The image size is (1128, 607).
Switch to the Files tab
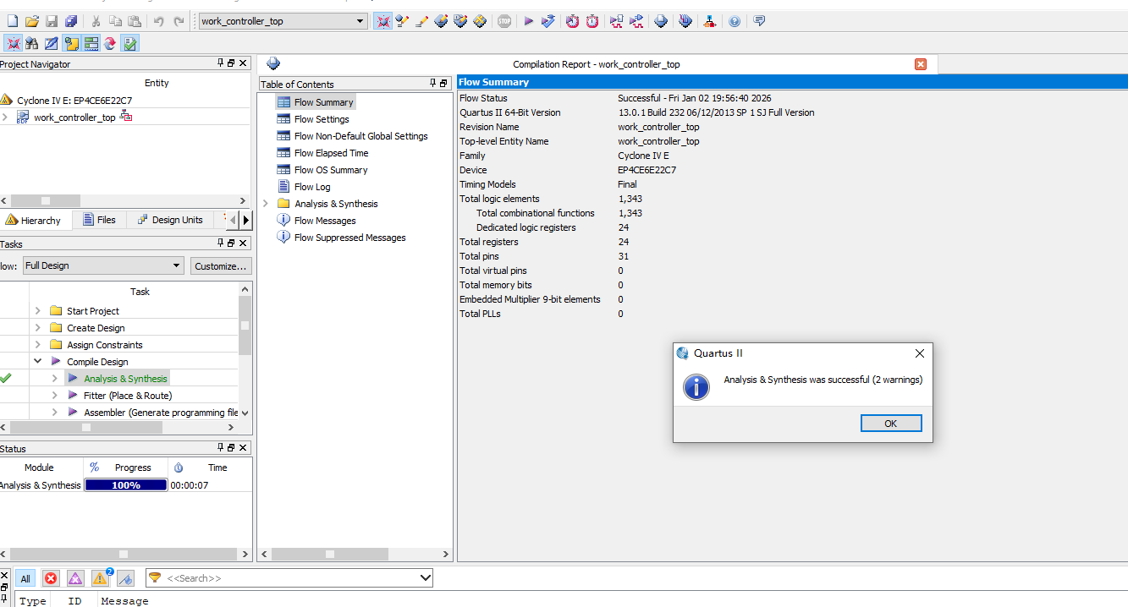coord(100,220)
